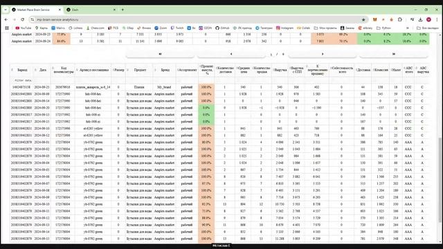
Task: Click the 70.1% orange cell in upper table
Action: [343, 41]
